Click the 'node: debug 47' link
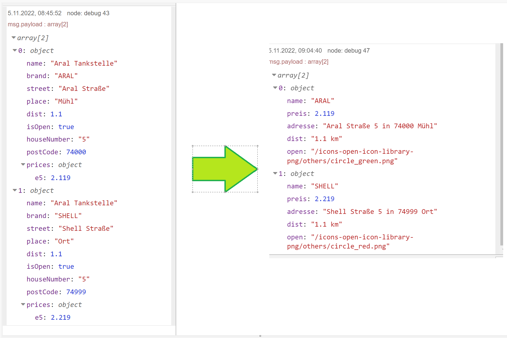This screenshot has height=338, width=507. tap(349, 50)
